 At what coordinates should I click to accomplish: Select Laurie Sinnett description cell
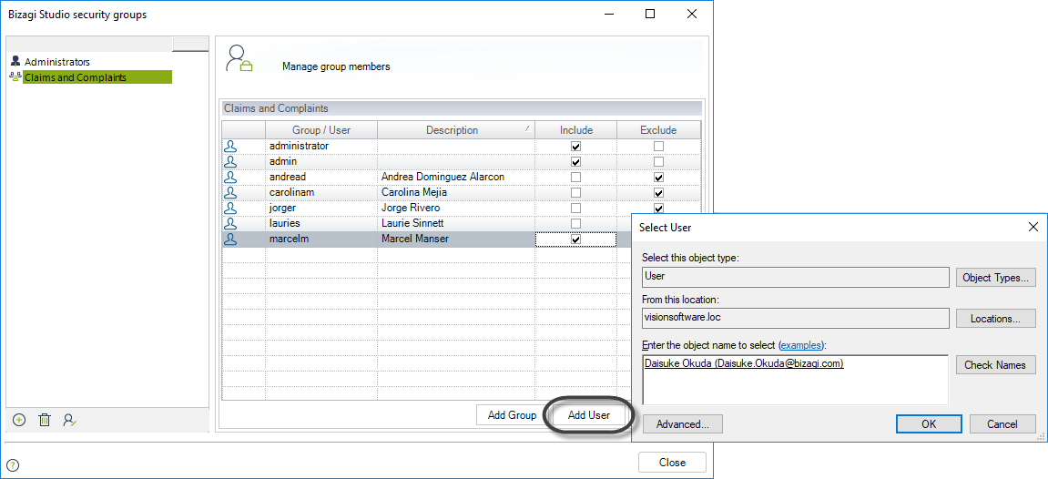pos(456,223)
